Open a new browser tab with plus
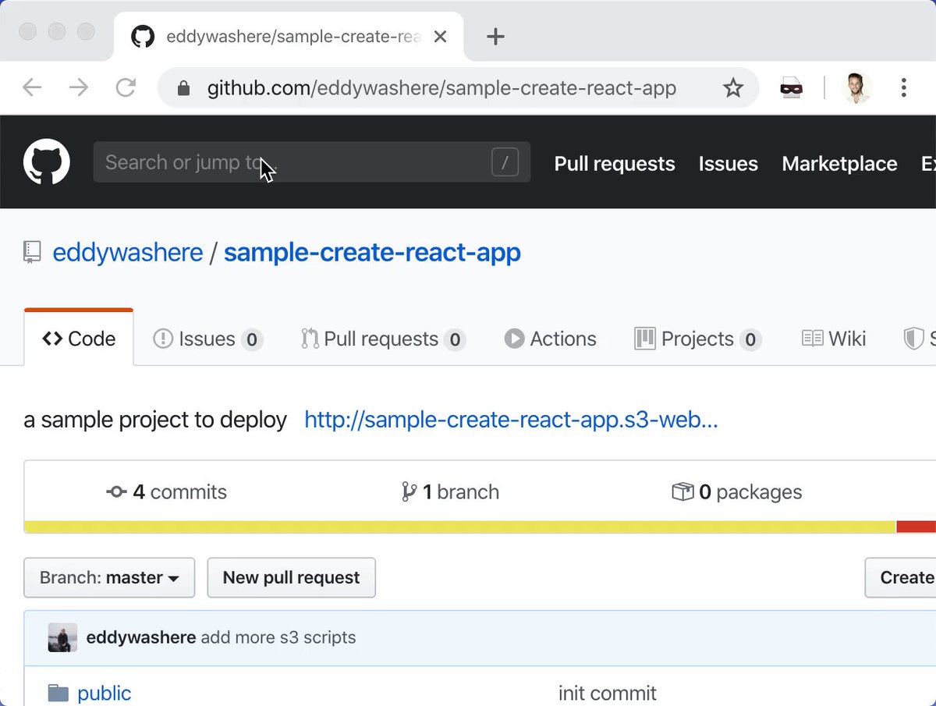 coord(495,37)
